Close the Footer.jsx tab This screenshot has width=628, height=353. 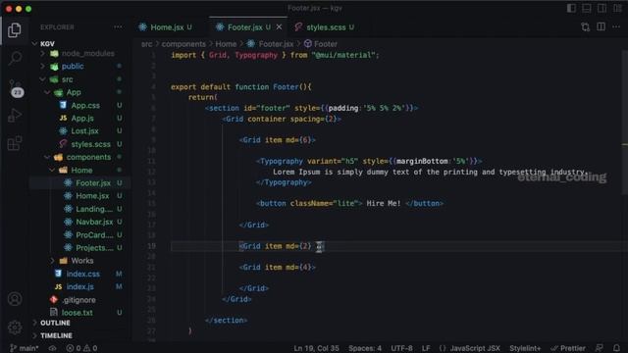[x=279, y=27]
